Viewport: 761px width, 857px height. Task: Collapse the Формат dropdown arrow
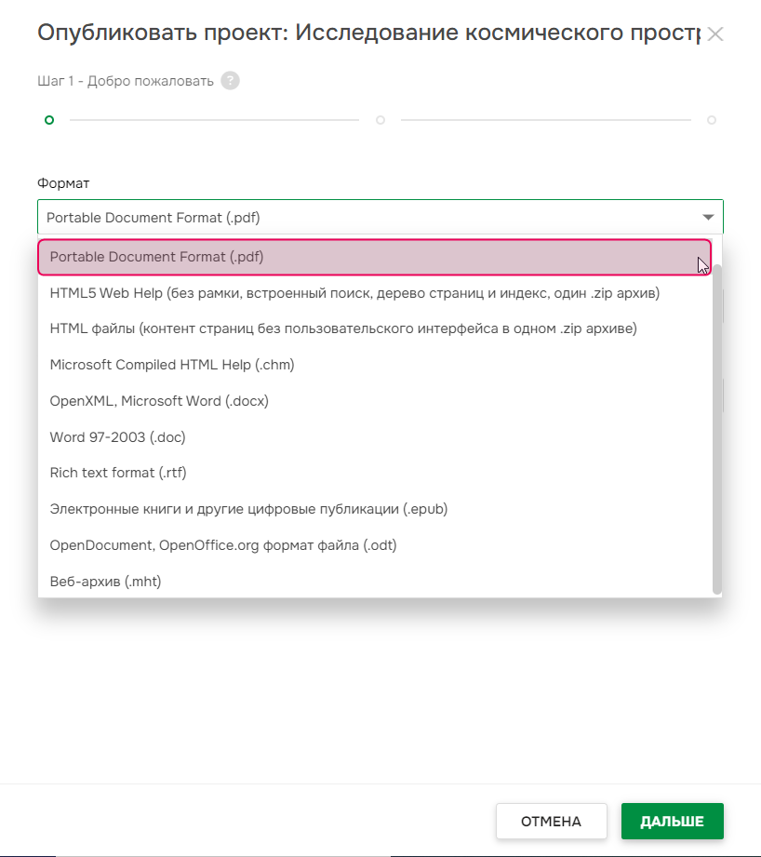click(x=708, y=218)
